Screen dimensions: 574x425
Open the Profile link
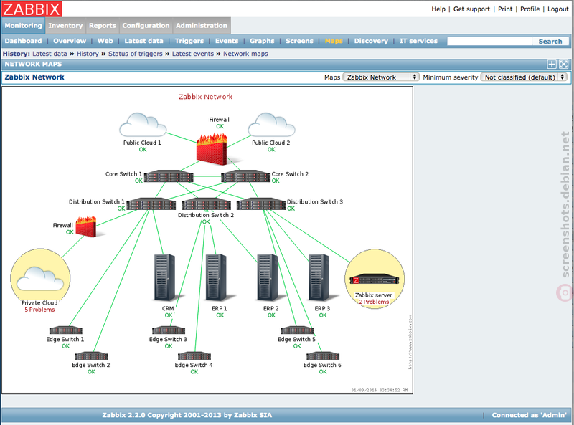pos(530,9)
